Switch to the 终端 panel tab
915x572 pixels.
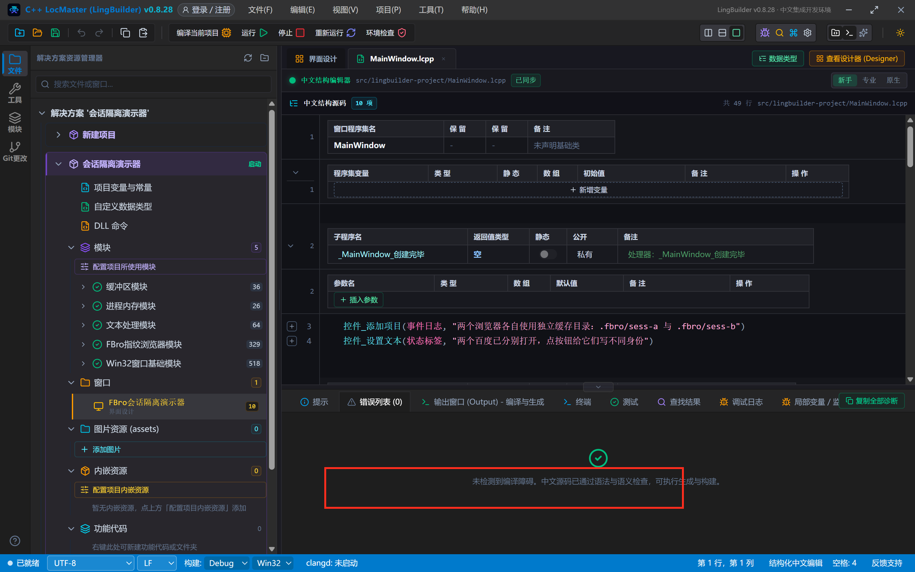pos(577,402)
